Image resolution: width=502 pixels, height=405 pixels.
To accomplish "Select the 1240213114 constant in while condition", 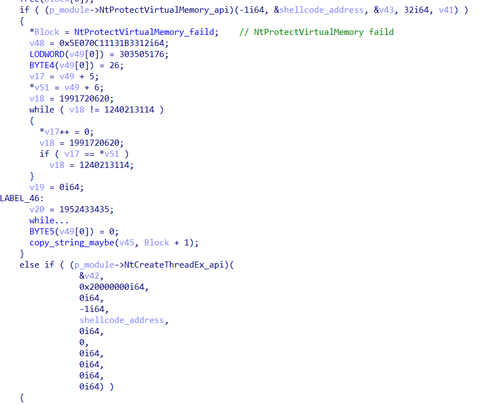I will click(129, 110).
